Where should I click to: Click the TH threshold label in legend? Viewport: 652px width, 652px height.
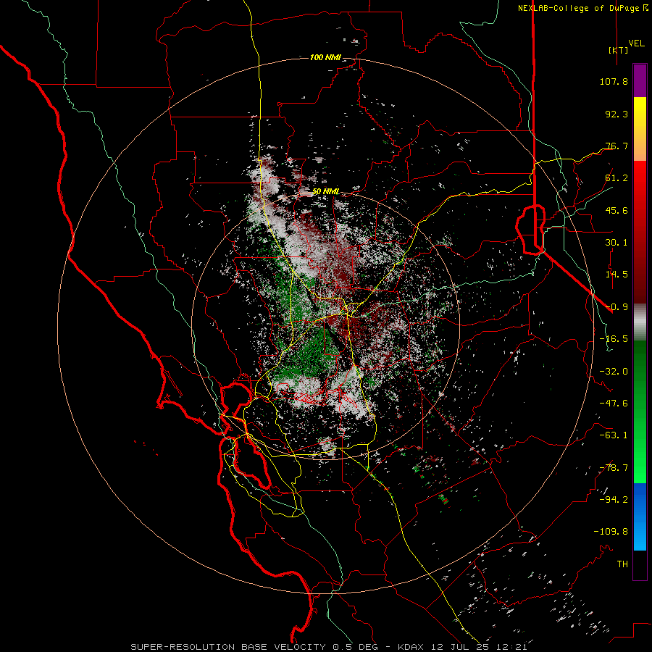point(622,564)
